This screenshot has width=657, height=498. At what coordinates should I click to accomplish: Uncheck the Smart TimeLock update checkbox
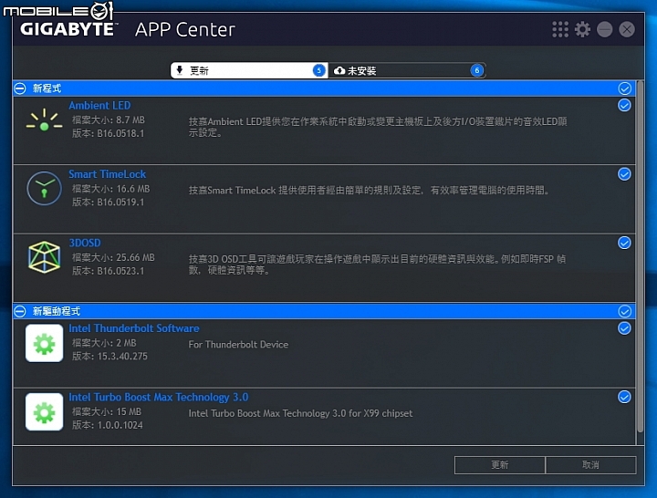[624, 174]
